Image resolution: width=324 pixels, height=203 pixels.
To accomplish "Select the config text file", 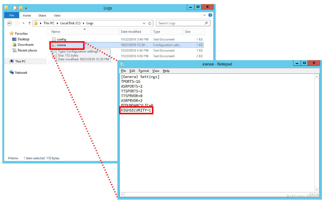I will tap(61, 39).
